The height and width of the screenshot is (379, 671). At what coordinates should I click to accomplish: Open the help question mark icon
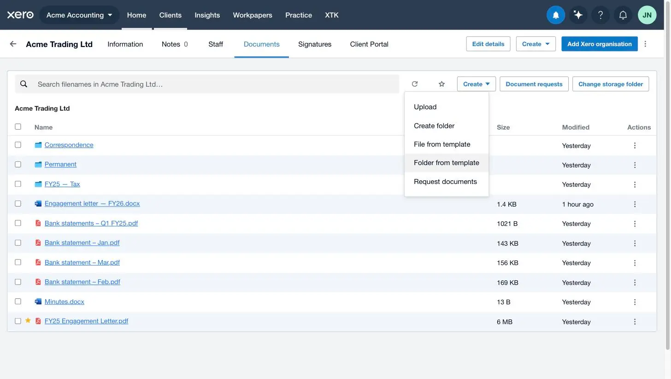click(600, 15)
